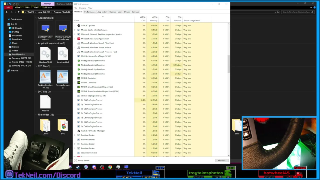Sort processes by the Memory column

coord(152,19)
